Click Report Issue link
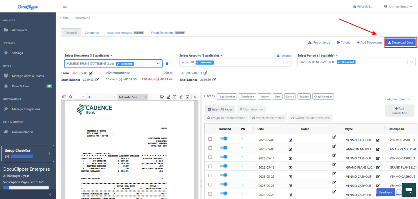Viewport: 418px width, 199px height. click(319, 43)
